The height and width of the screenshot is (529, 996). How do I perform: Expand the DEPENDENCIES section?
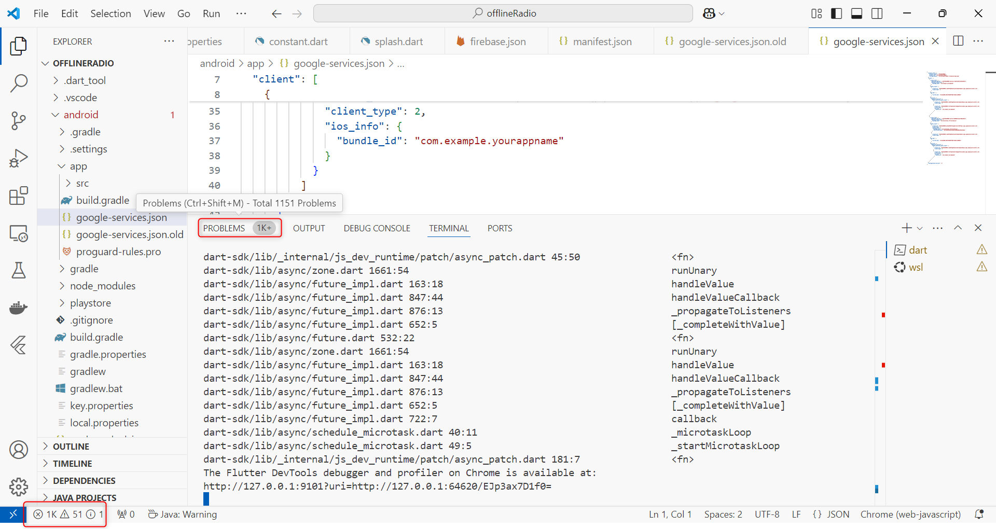113,481
